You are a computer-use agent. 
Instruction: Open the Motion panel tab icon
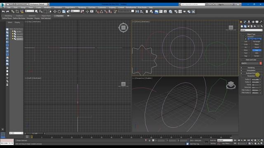[x=253, y=22]
